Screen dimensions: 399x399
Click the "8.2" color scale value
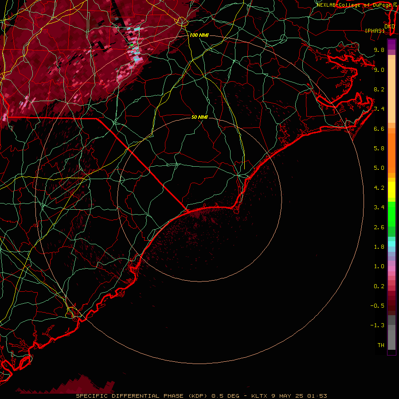click(x=379, y=89)
